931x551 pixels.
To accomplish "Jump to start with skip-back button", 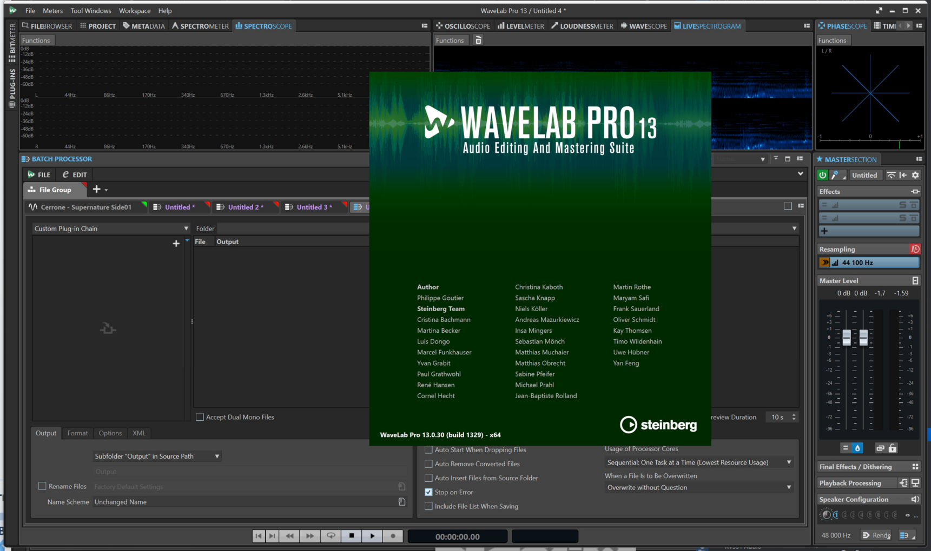I will [259, 536].
